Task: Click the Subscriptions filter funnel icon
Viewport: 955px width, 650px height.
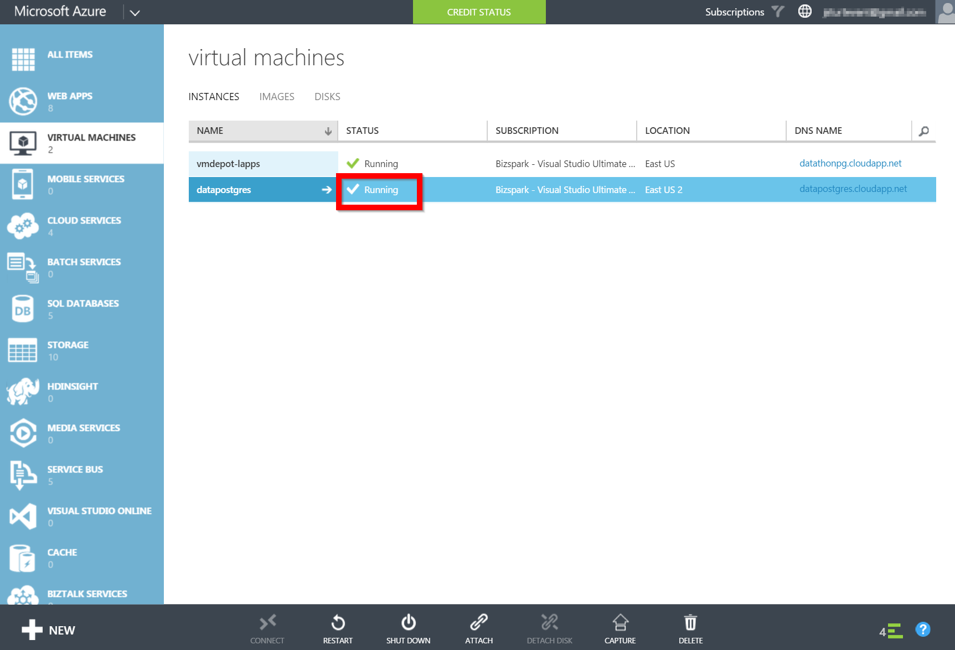Action: pos(778,11)
